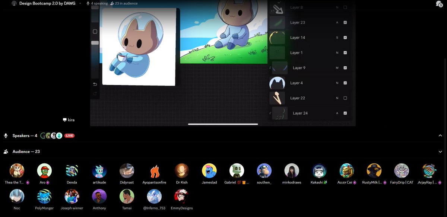Open Layer 24 blend mode A

337,113
